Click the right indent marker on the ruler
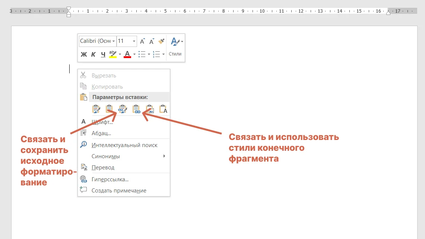 (x=388, y=12)
